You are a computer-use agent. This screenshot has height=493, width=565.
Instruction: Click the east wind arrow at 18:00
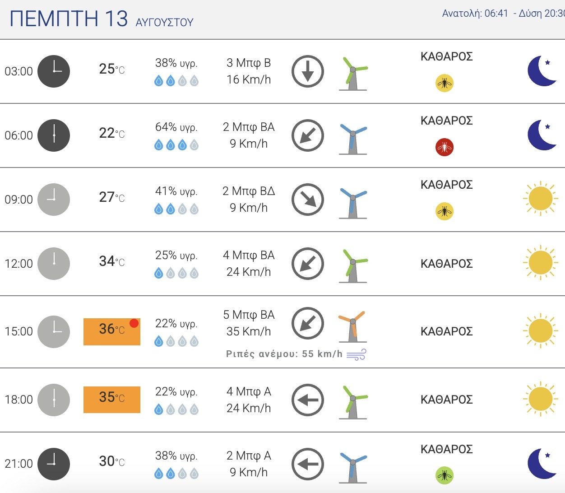(x=308, y=400)
